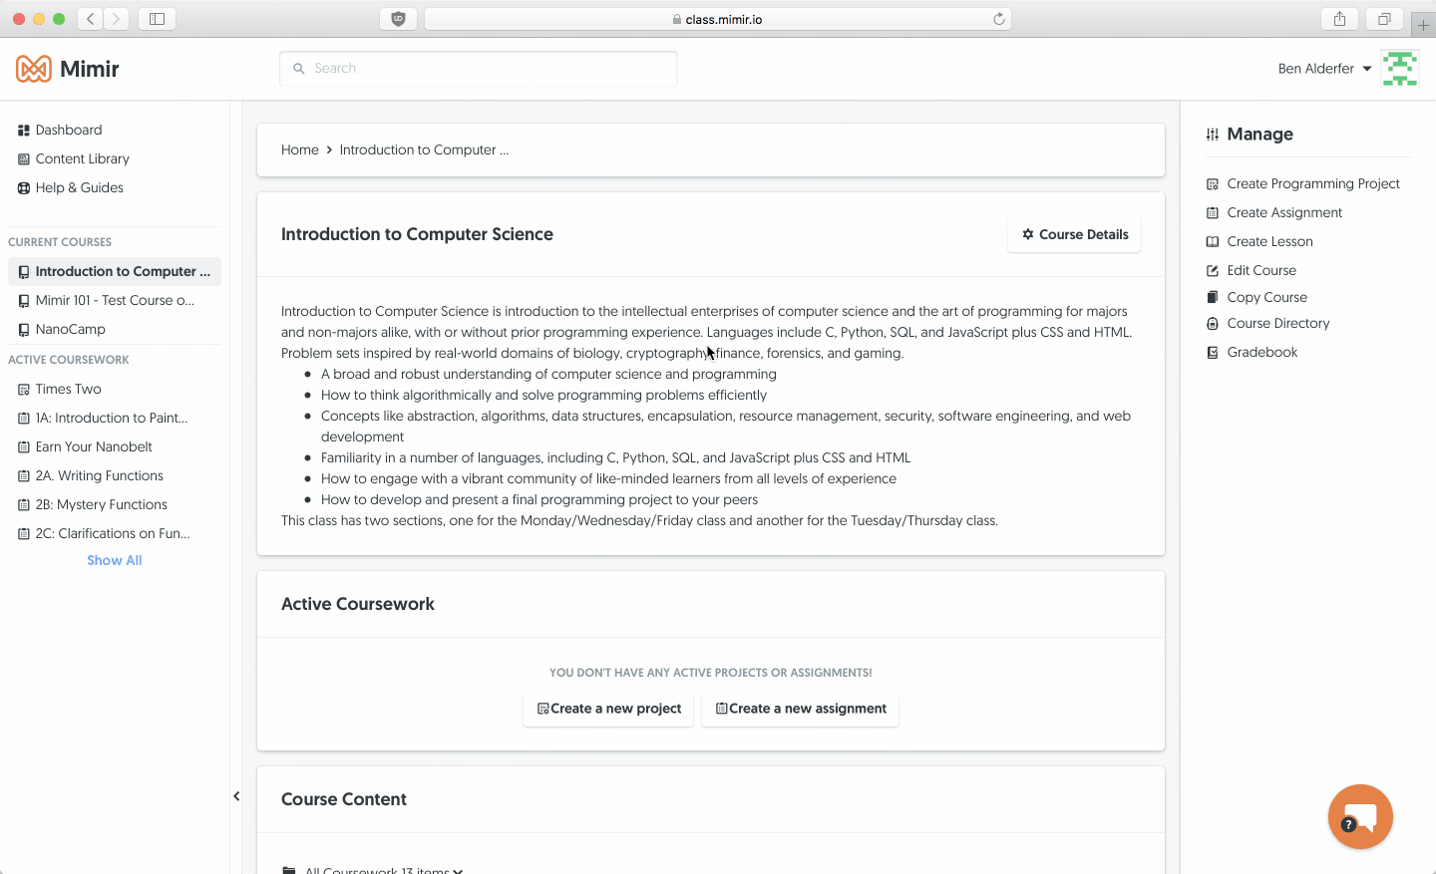Screen dimensions: 1436x874
Task: Click the Search input field
Action: coord(479,69)
